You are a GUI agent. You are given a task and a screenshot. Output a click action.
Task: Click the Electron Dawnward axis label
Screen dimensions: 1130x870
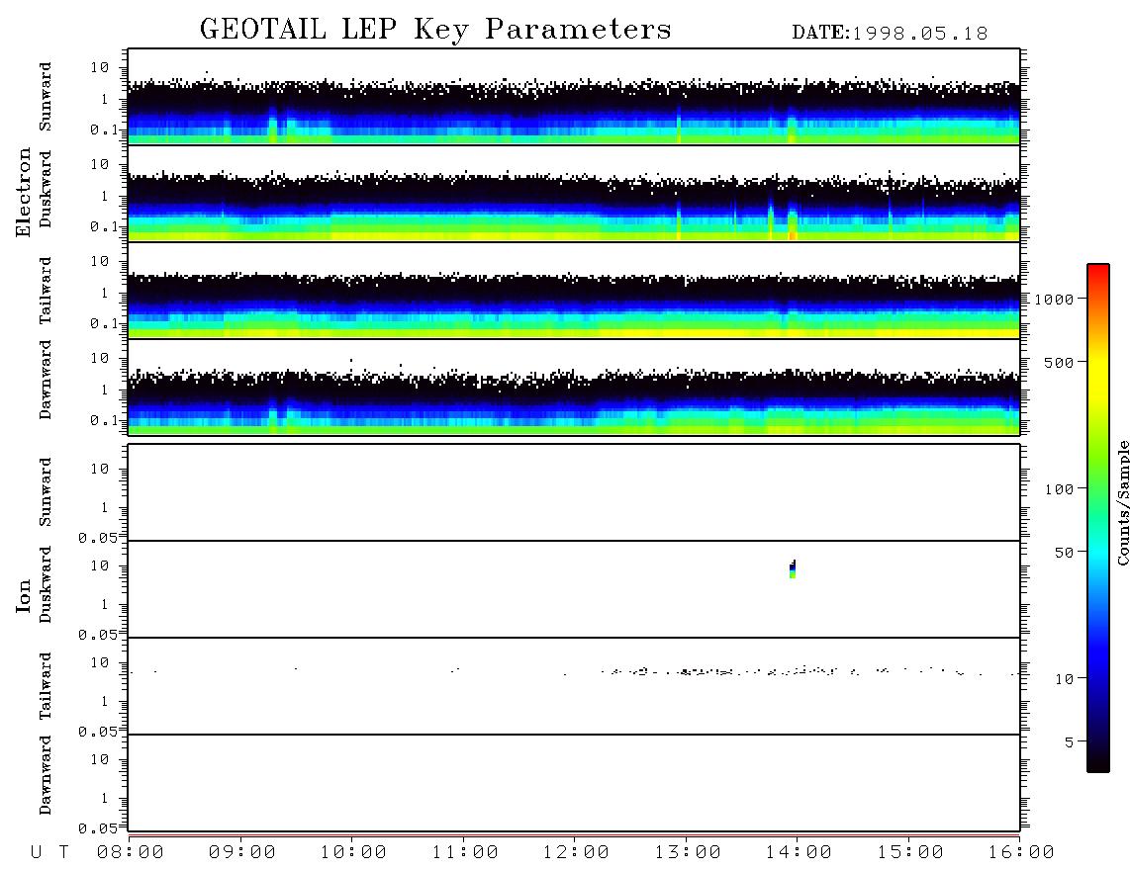click(46, 380)
